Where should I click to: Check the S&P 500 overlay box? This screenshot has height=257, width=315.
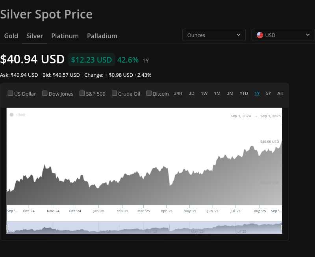82,93
